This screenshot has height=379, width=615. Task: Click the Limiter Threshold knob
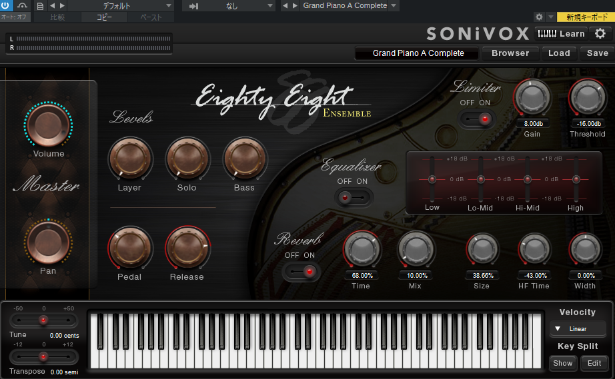(588, 97)
